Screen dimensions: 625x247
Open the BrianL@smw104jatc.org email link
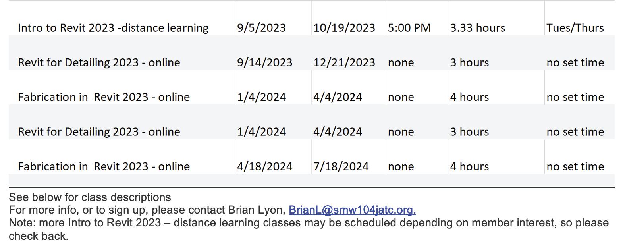[352, 210]
